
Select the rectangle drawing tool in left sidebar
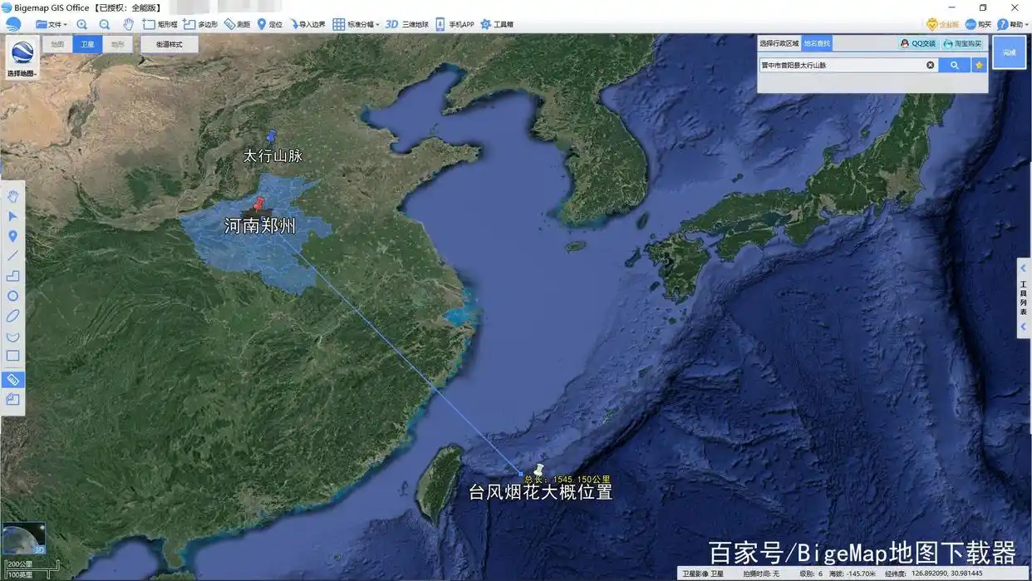point(12,356)
